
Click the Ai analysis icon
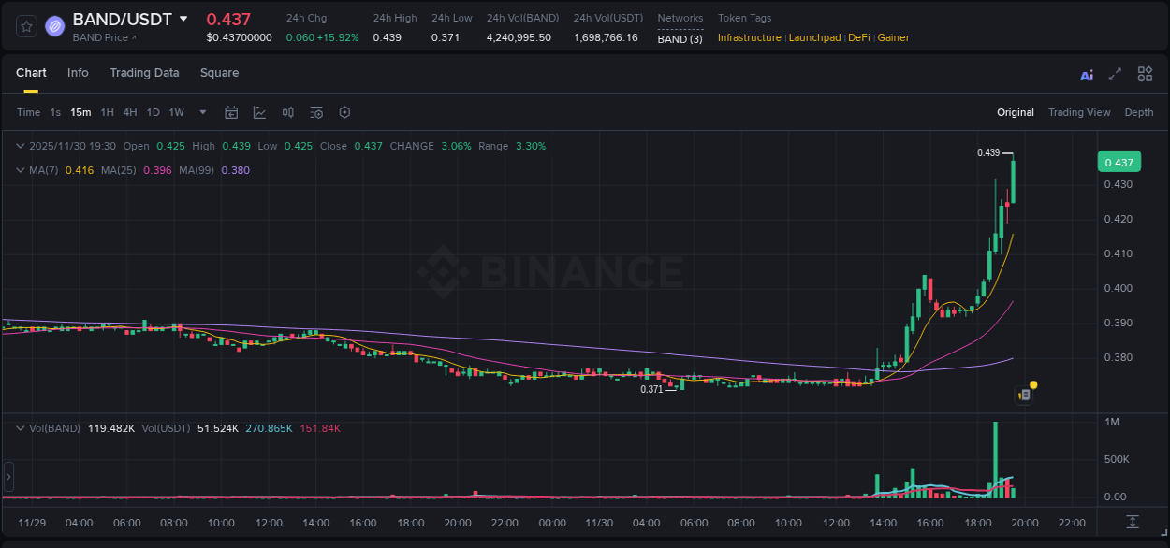1087,73
